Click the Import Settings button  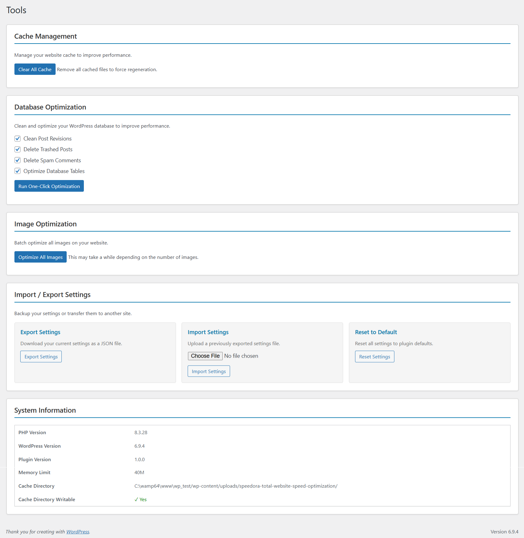coord(209,371)
